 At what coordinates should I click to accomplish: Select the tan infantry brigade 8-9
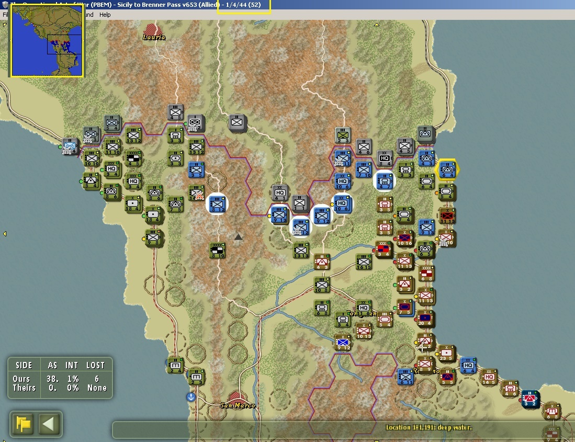tap(425, 365)
